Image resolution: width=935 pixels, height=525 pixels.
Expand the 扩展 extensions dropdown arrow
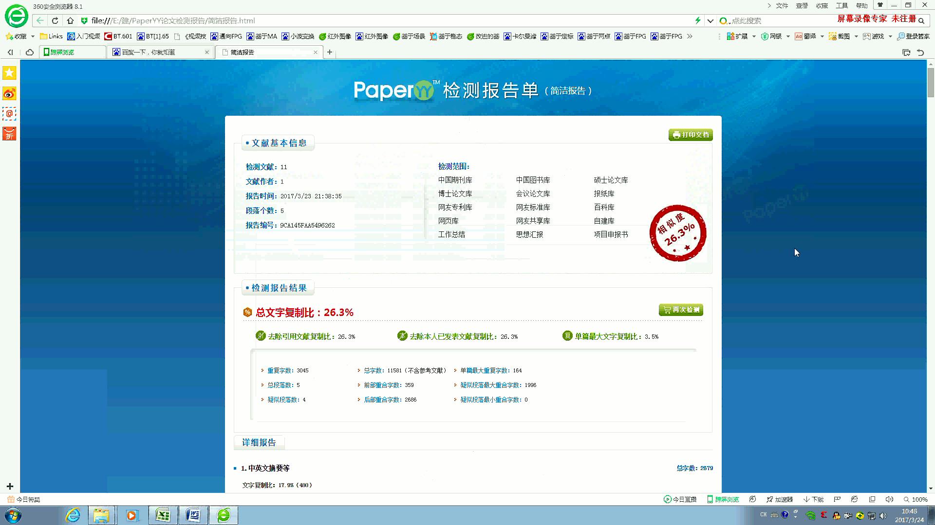click(x=754, y=36)
